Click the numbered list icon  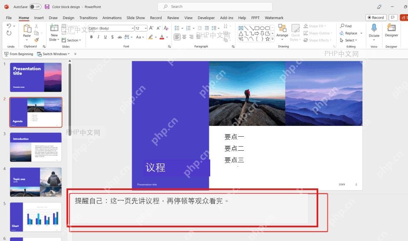[x=188, y=28]
